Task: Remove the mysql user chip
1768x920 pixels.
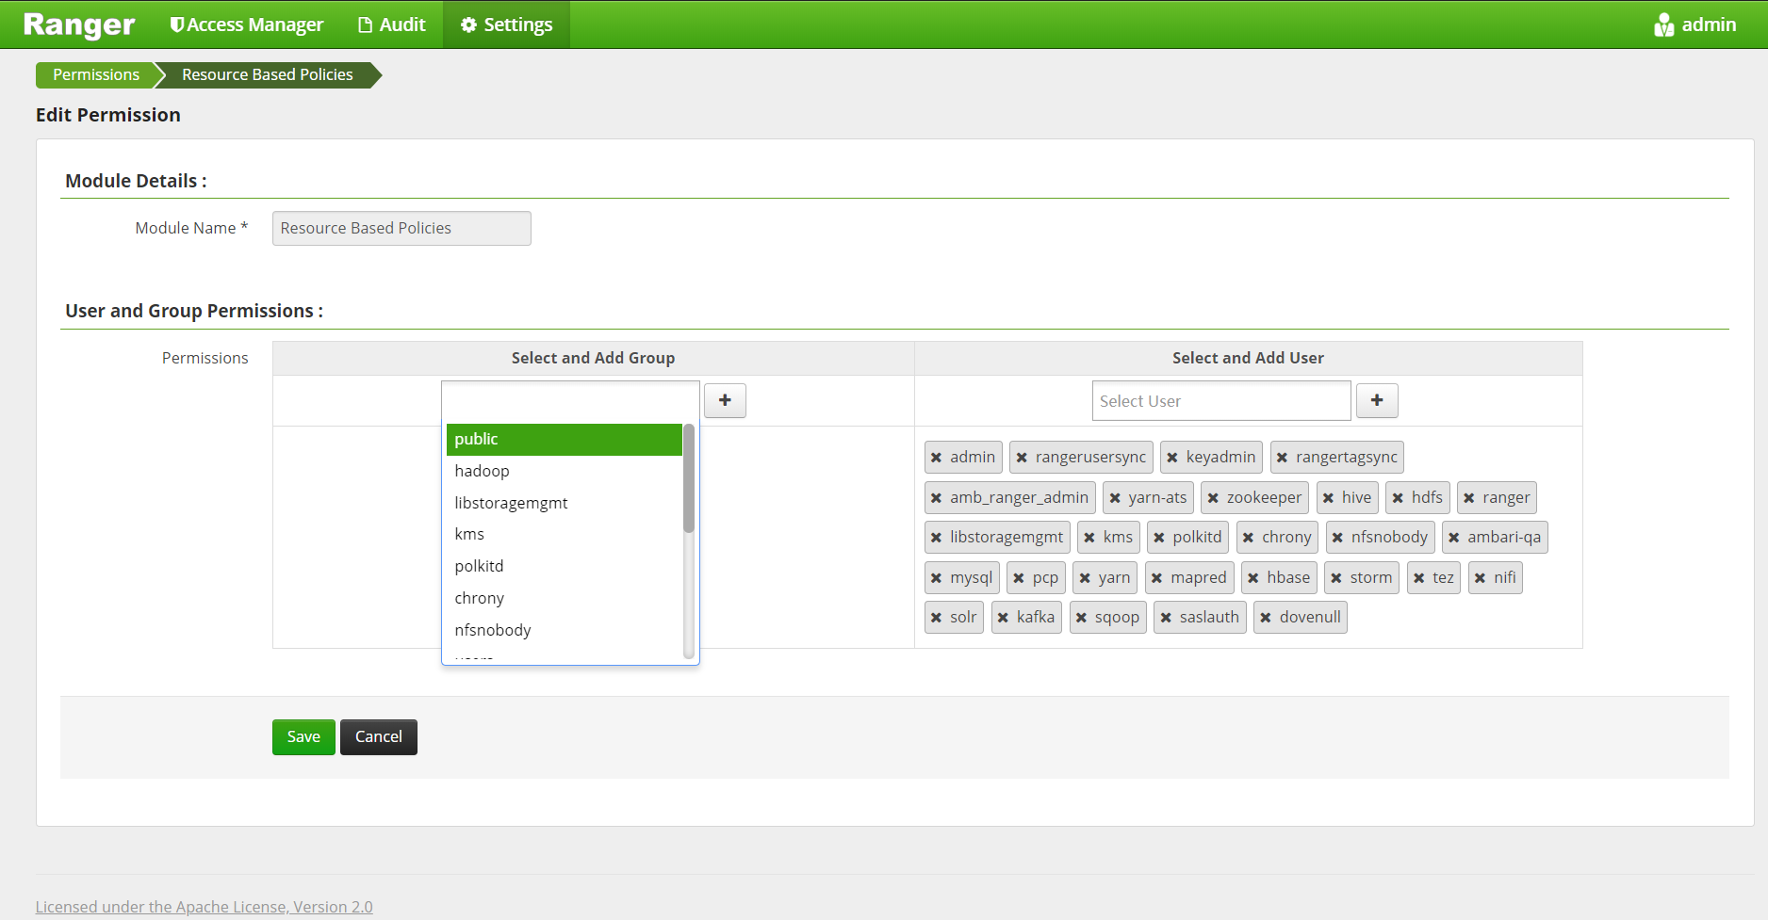Action: 936,577
